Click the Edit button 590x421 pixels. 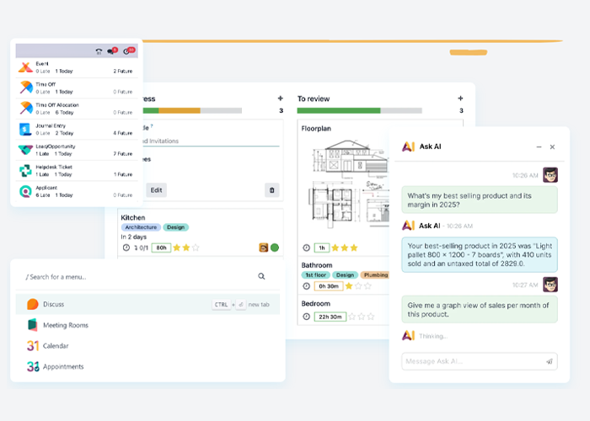click(156, 190)
